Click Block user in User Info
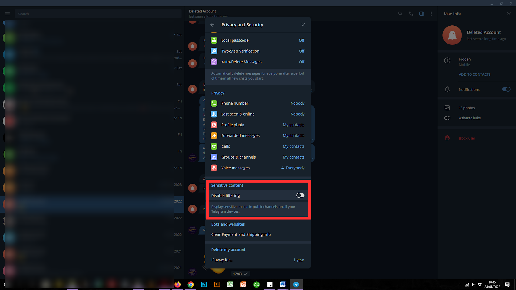This screenshot has height=290, width=516. pos(467,138)
